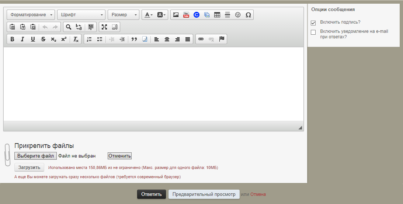The height and width of the screenshot is (204, 403).
Task: Insert special character (Omega)
Action: pos(248,15)
